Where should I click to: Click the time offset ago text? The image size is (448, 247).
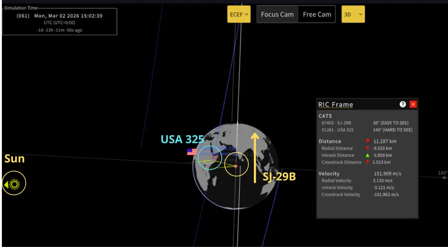coord(59,30)
